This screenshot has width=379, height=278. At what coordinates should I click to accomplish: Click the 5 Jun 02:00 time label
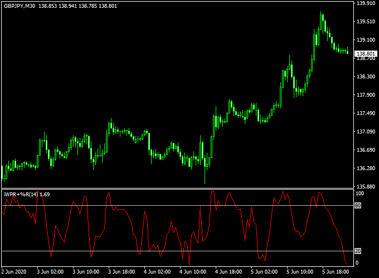coord(264,272)
